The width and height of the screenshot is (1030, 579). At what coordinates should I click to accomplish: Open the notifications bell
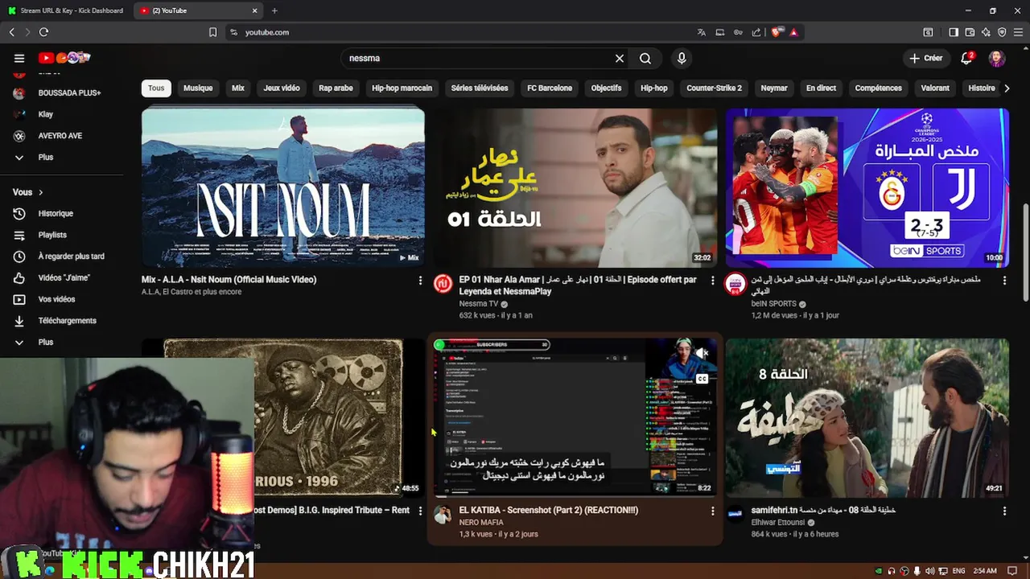click(x=967, y=58)
